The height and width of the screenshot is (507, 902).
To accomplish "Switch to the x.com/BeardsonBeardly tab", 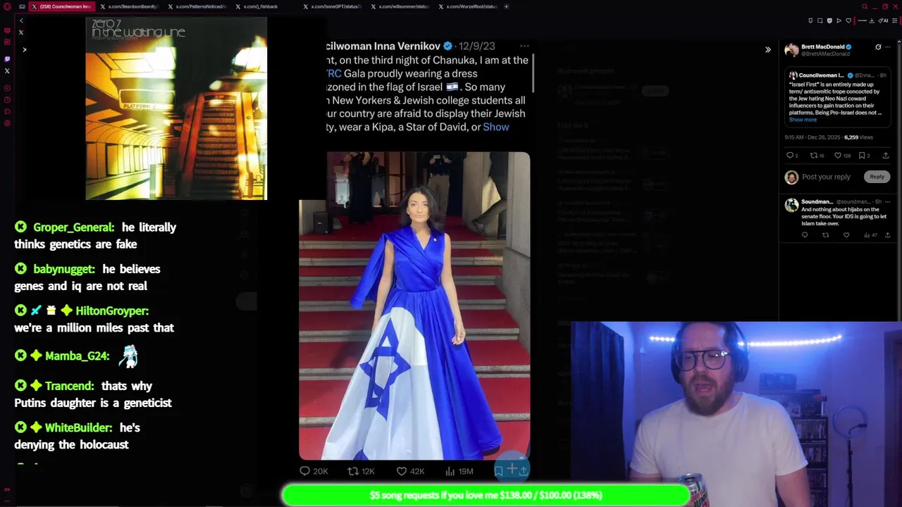I will pos(130,6).
